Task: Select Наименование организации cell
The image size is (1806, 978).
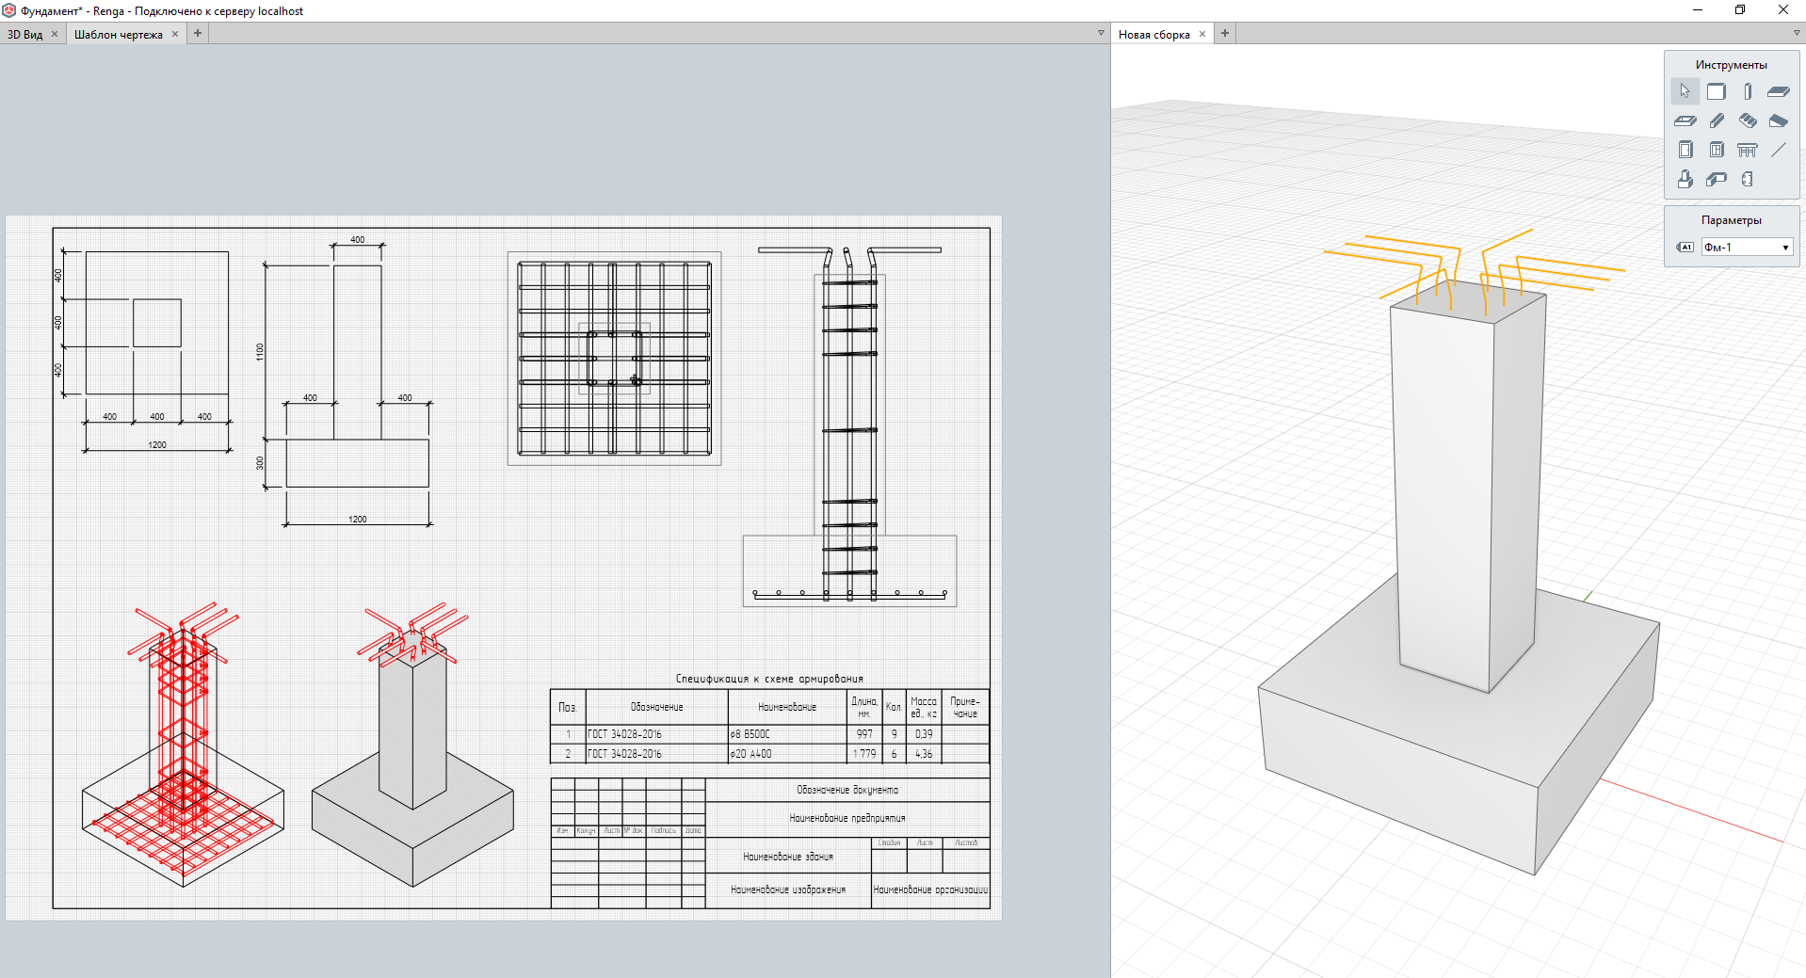Action: click(x=930, y=890)
